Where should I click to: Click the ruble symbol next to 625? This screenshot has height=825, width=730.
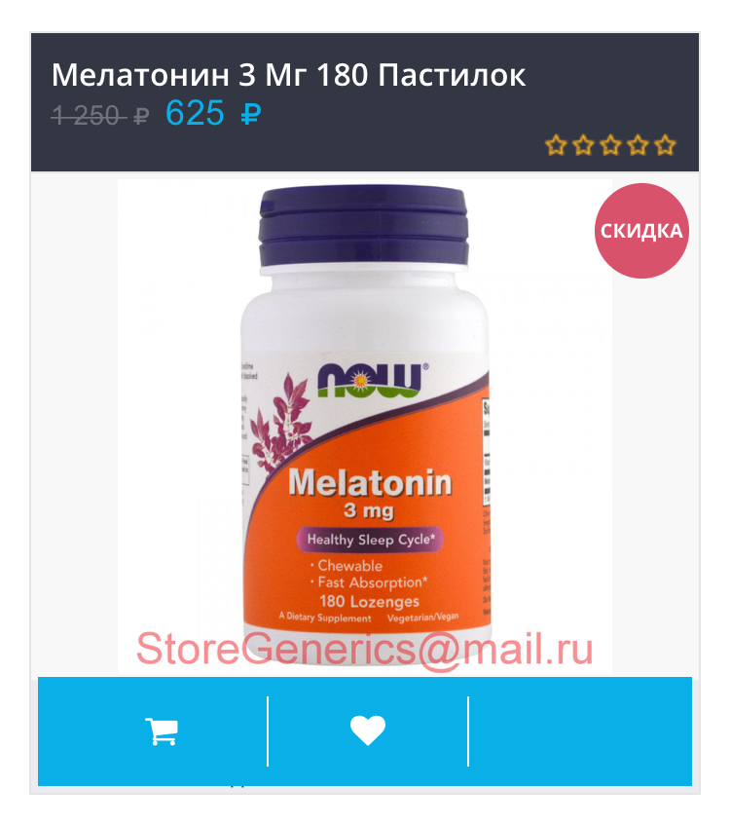click(251, 114)
